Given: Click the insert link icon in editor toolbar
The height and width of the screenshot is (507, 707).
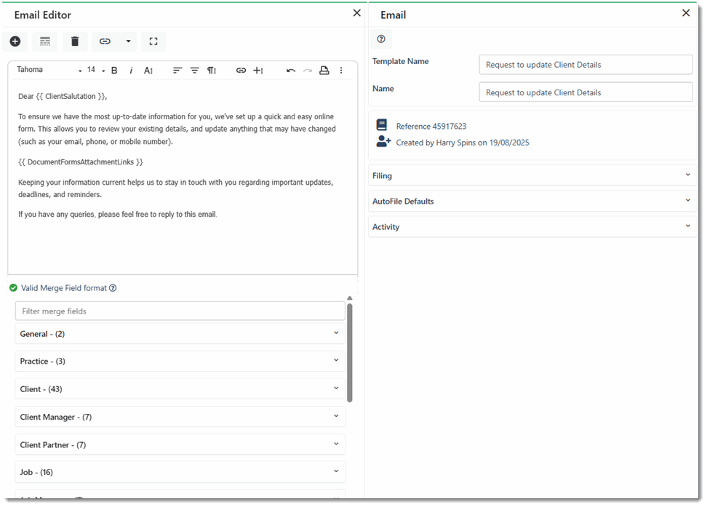Looking at the screenshot, I should pos(241,71).
